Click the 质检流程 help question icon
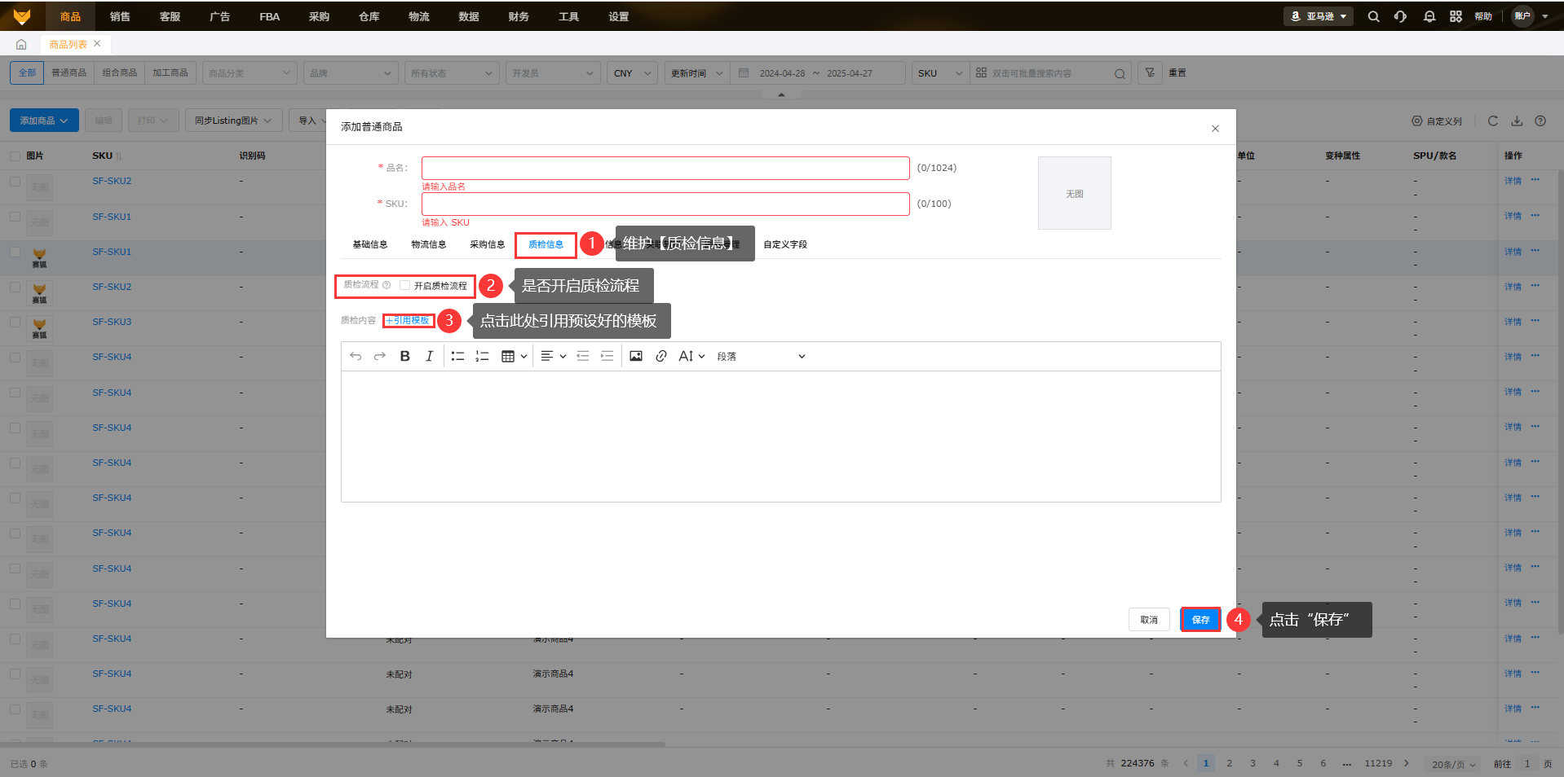This screenshot has height=777, width=1564. pos(387,285)
